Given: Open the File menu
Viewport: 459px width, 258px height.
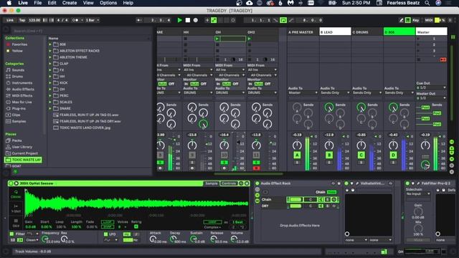Looking at the screenshot, I should point(38,3).
